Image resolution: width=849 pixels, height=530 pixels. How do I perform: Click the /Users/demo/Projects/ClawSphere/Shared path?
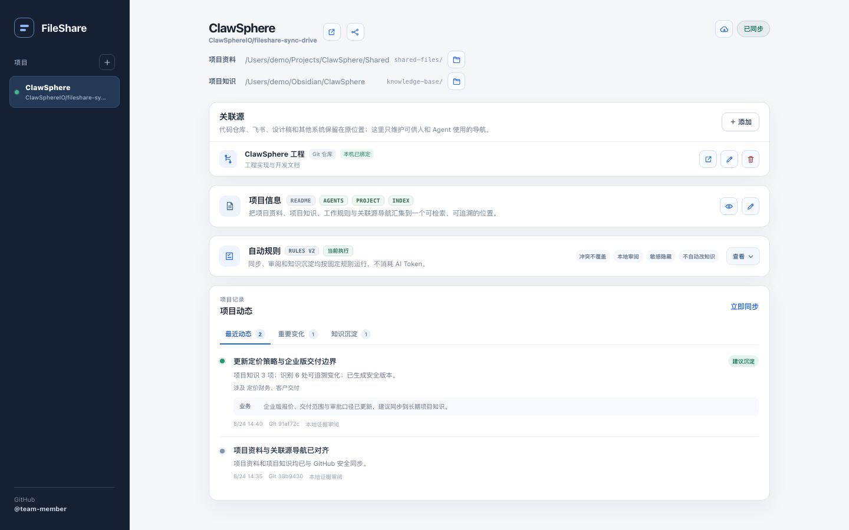tap(317, 60)
